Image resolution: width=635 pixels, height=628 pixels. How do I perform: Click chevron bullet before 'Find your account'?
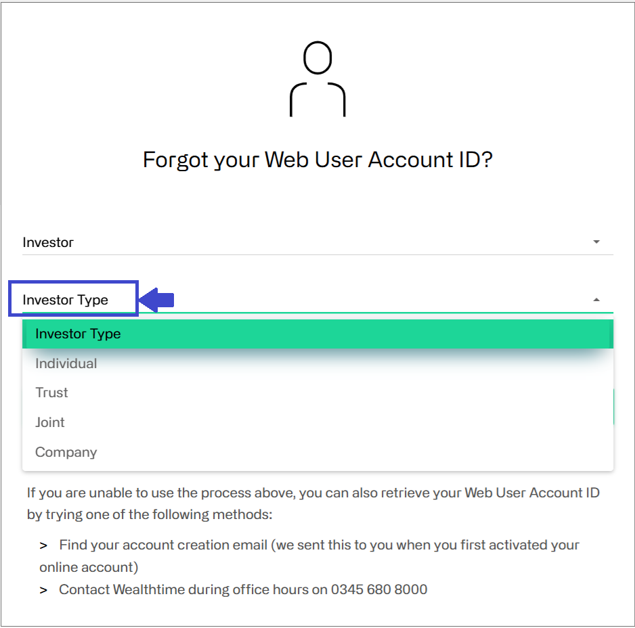(x=43, y=546)
